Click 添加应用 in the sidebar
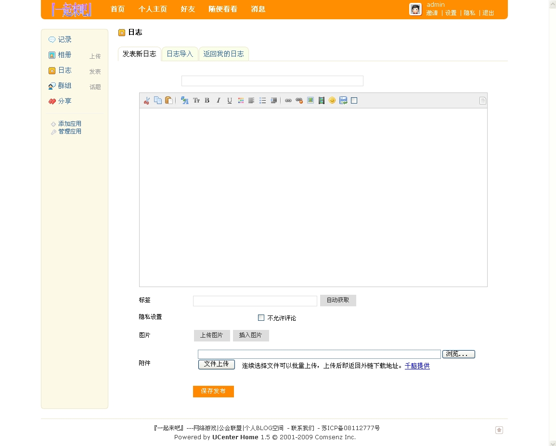Viewport: 556px width, 446px height. pyautogui.click(x=70, y=124)
